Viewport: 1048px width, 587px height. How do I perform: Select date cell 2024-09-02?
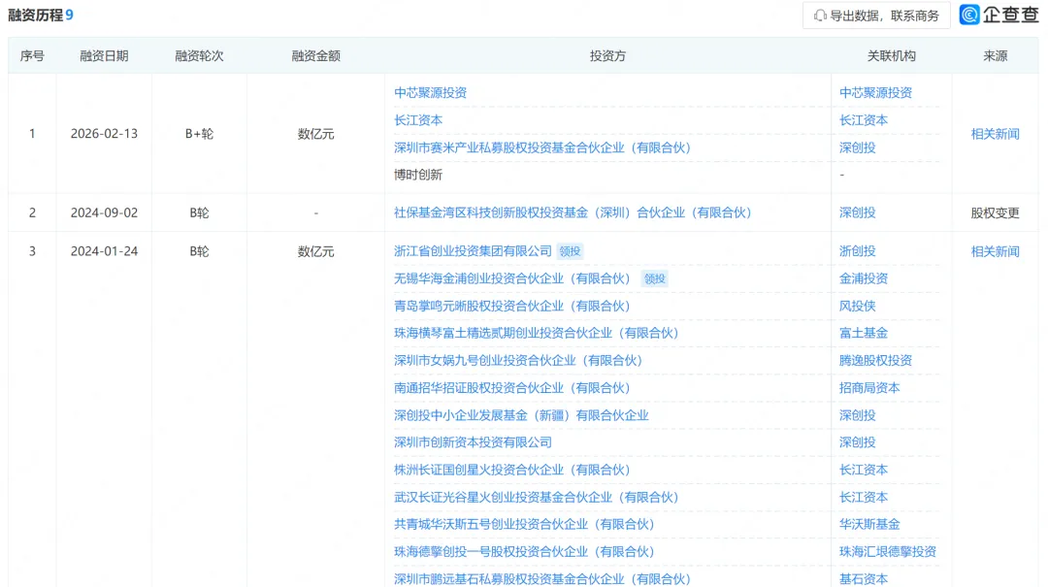[x=104, y=212]
